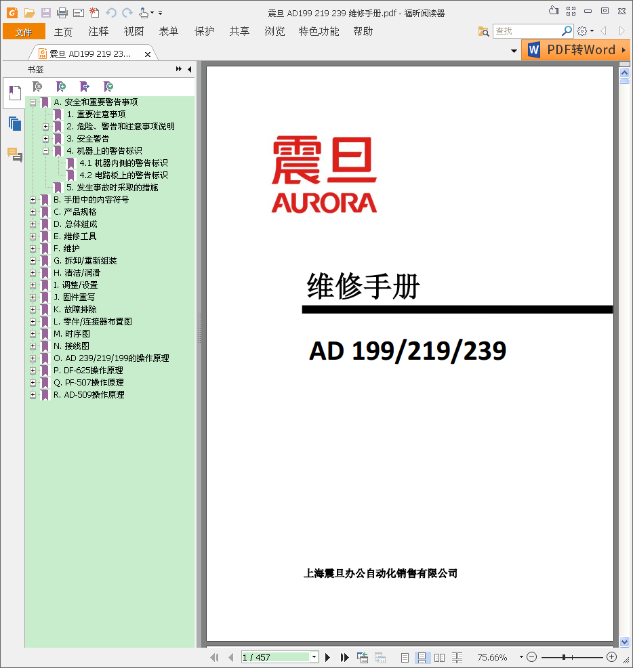Click the vertical scrollbar up arrow
Image resolution: width=633 pixels, height=668 pixels.
pos(624,72)
